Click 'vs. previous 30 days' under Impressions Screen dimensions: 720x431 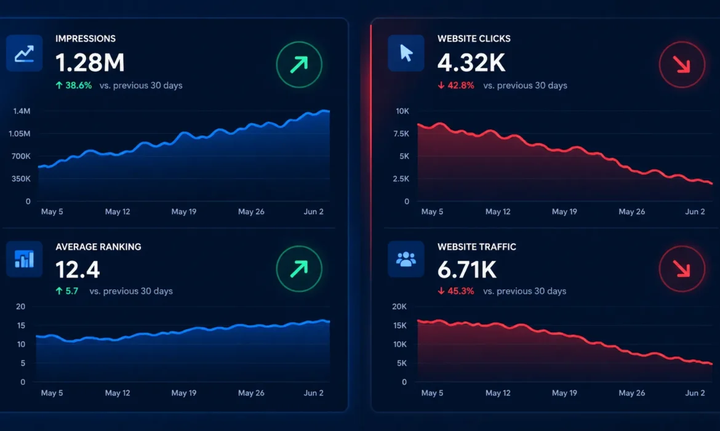point(141,86)
